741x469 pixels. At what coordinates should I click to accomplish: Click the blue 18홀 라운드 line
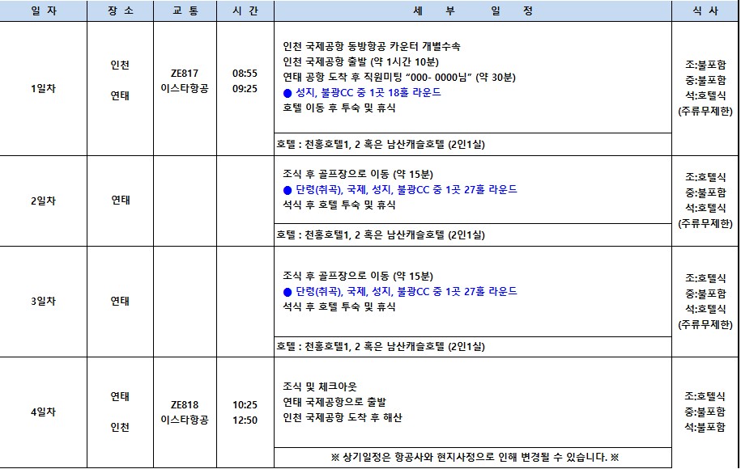362,92
